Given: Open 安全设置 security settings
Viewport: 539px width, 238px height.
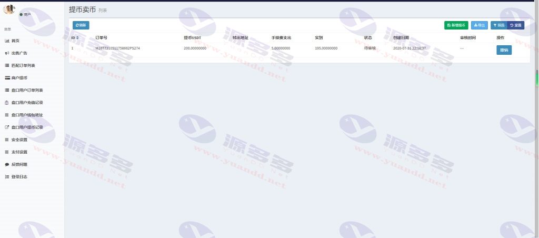Looking at the screenshot, I should (x=16, y=140).
